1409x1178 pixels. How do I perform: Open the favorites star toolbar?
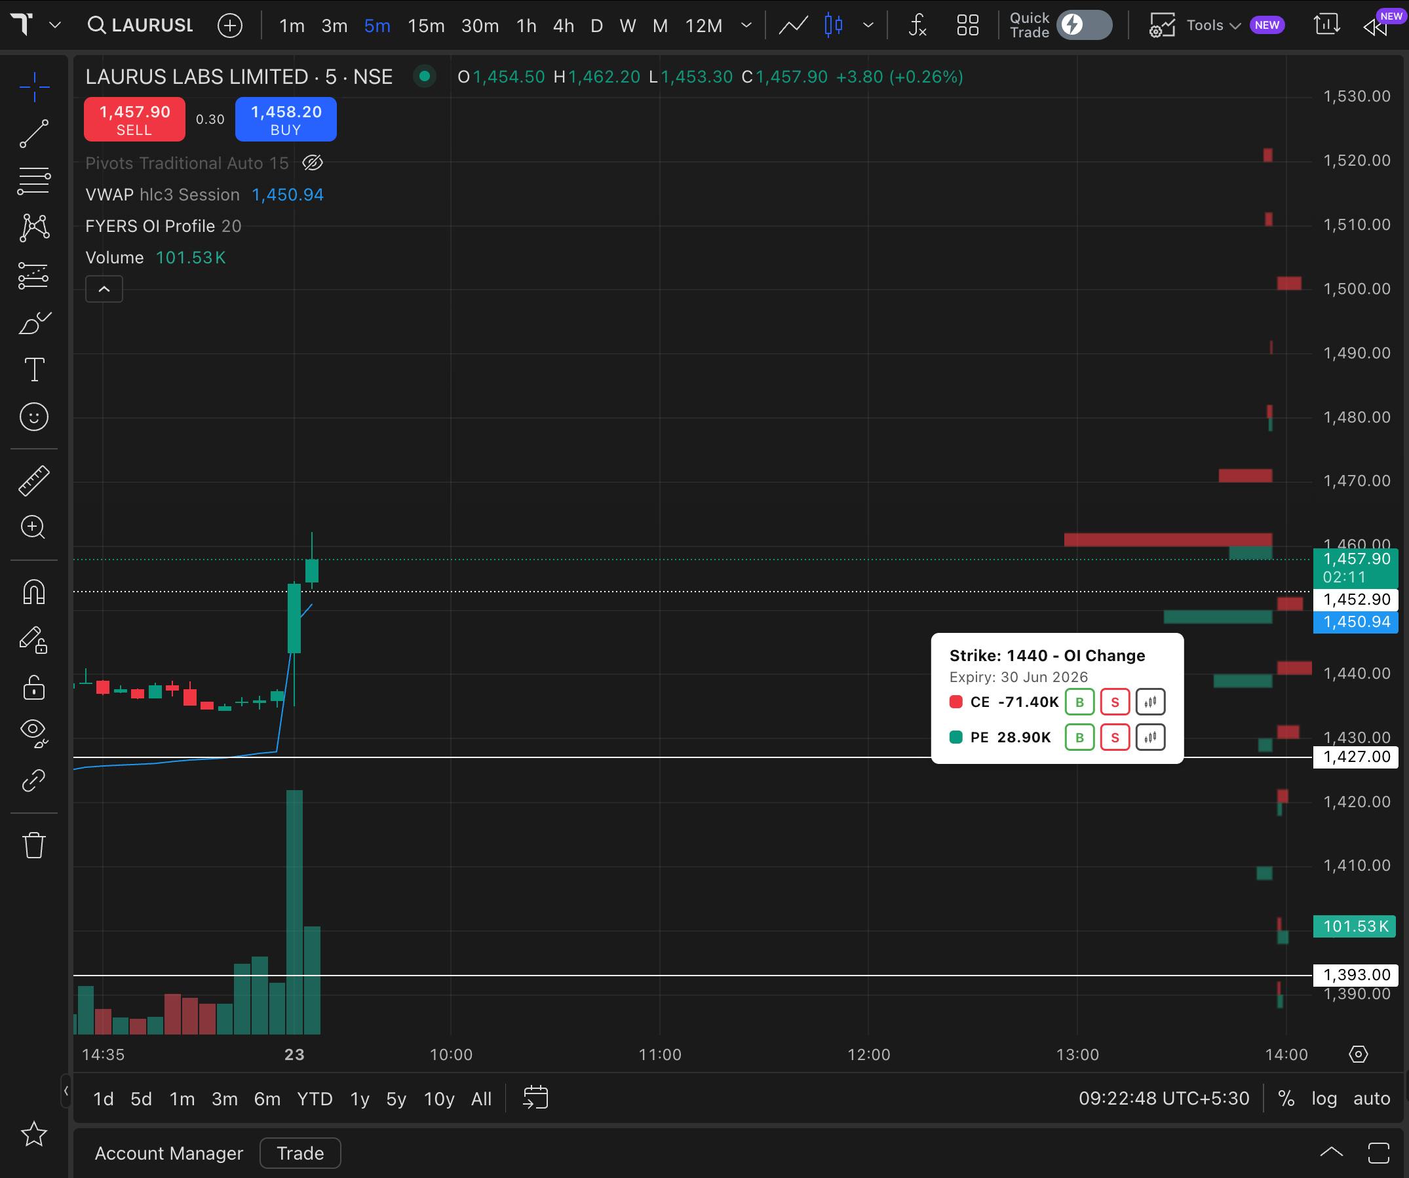coord(34,1133)
